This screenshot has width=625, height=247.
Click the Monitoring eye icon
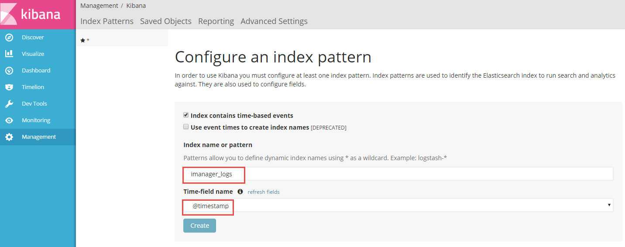click(9, 120)
